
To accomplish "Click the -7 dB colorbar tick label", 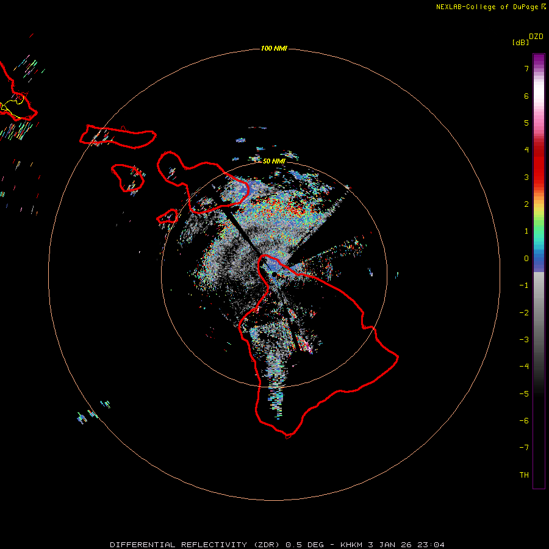I will [x=524, y=448].
